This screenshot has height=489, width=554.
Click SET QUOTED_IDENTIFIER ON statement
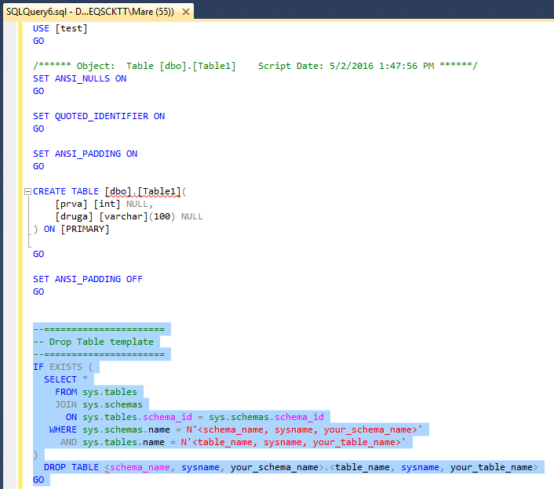coord(98,116)
